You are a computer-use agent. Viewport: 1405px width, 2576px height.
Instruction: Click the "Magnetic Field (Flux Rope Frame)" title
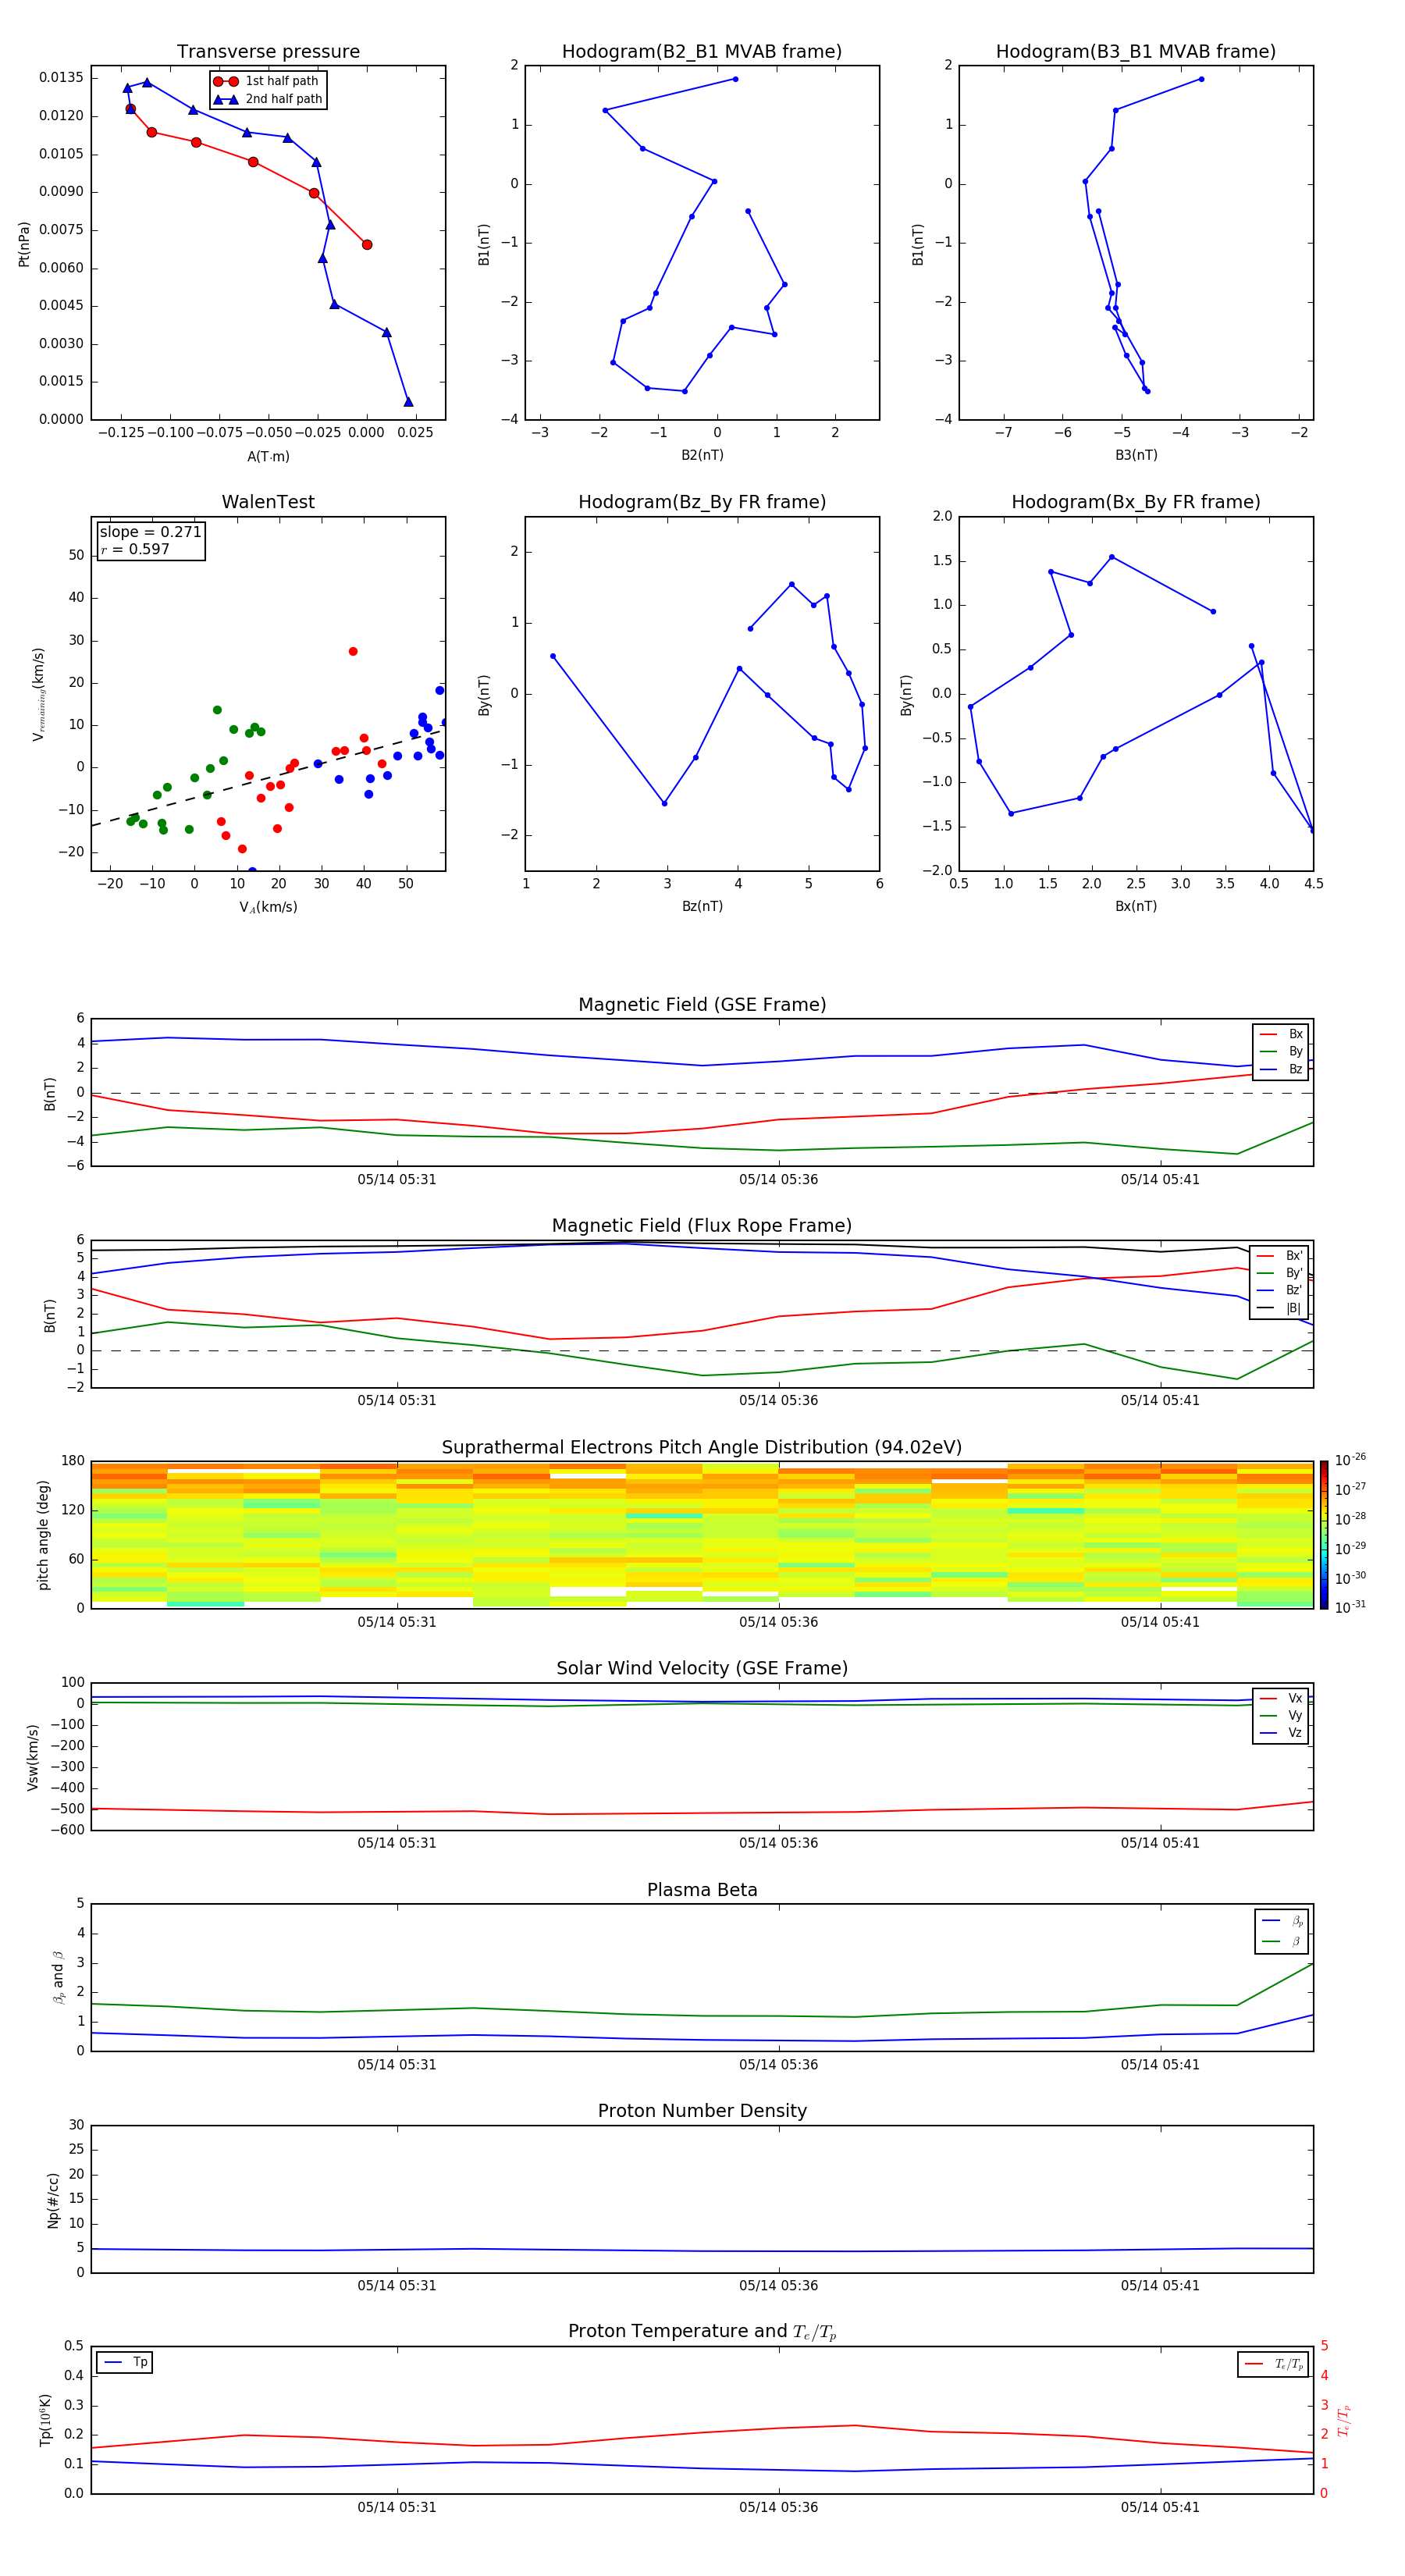pos(702,1226)
